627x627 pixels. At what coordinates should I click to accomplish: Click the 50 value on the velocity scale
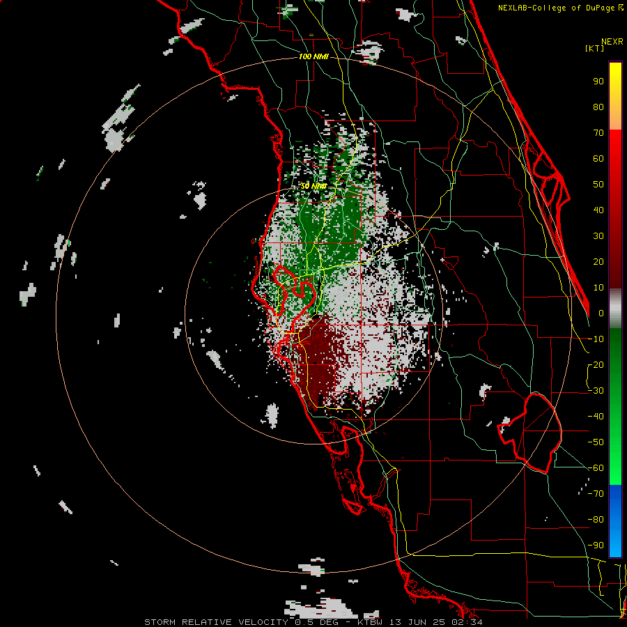point(598,185)
